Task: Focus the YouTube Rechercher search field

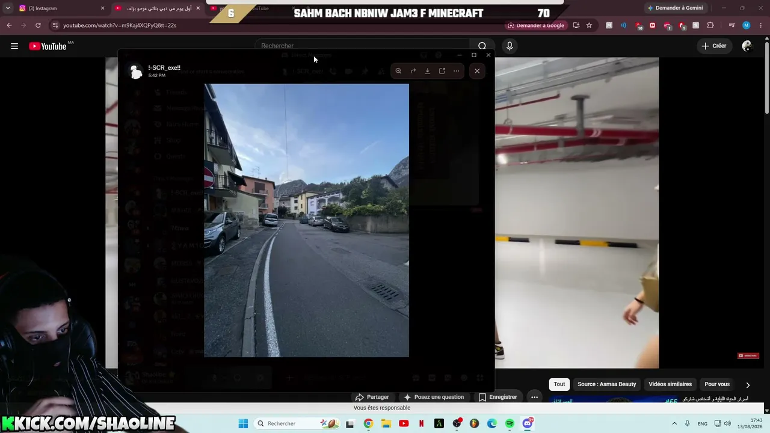Action: [362, 46]
